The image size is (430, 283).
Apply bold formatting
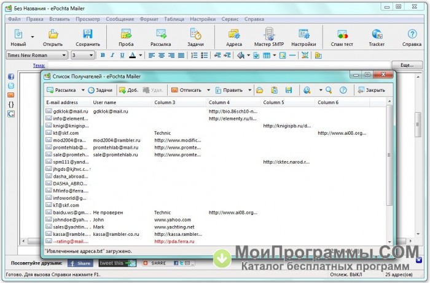coord(103,55)
